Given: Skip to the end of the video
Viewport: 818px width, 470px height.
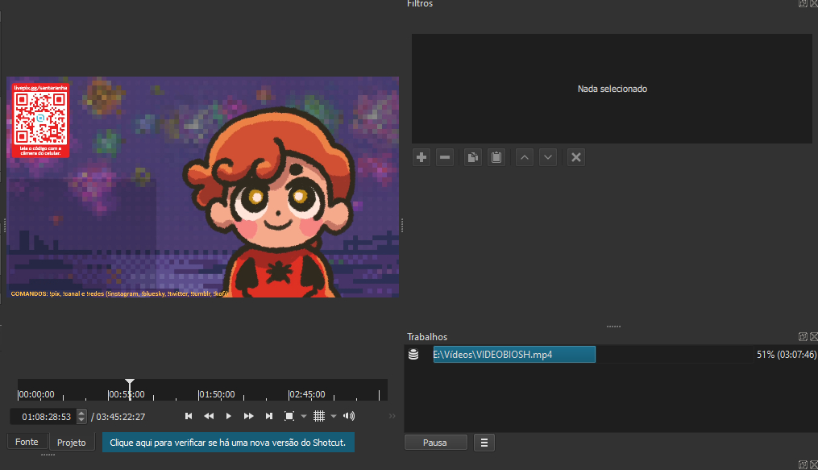Looking at the screenshot, I should (269, 416).
